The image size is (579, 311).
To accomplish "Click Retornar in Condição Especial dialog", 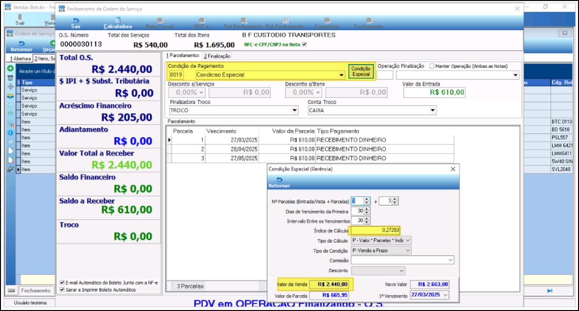I will pyautogui.click(x=279, y=182).
